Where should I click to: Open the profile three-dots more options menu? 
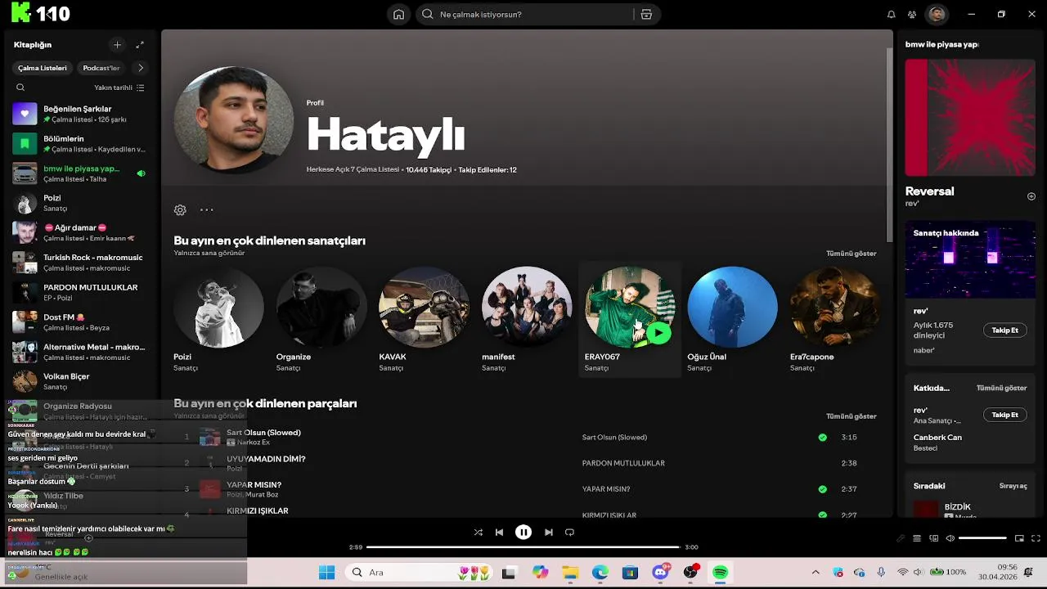207,210
